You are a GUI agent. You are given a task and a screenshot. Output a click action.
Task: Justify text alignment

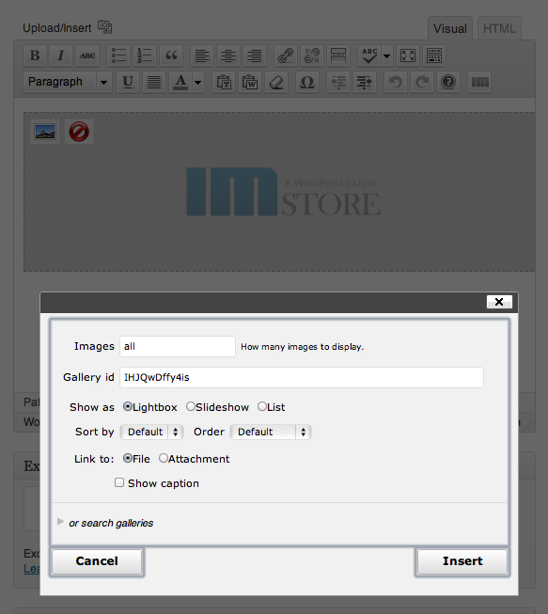154,82
